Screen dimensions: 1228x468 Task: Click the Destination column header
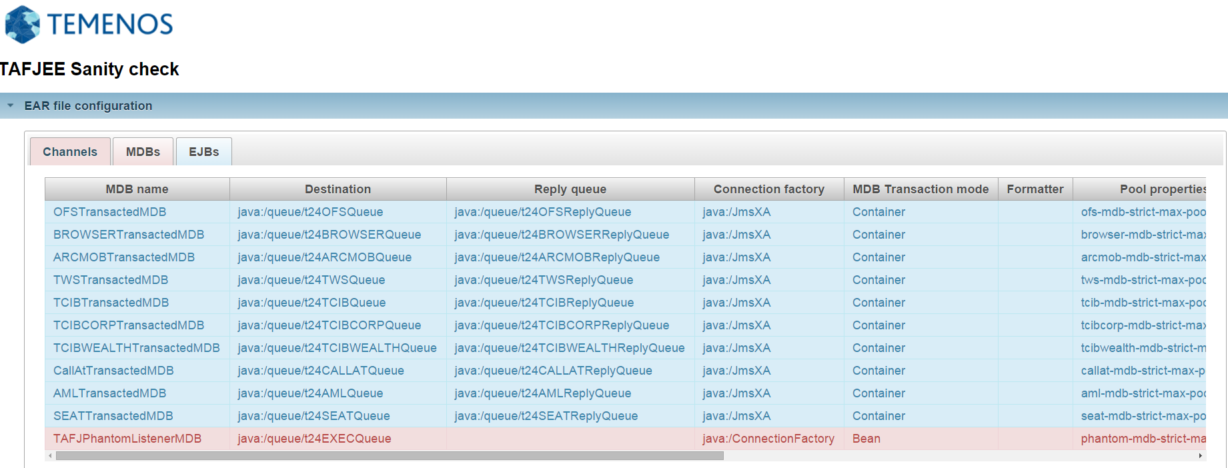point(338,189)
